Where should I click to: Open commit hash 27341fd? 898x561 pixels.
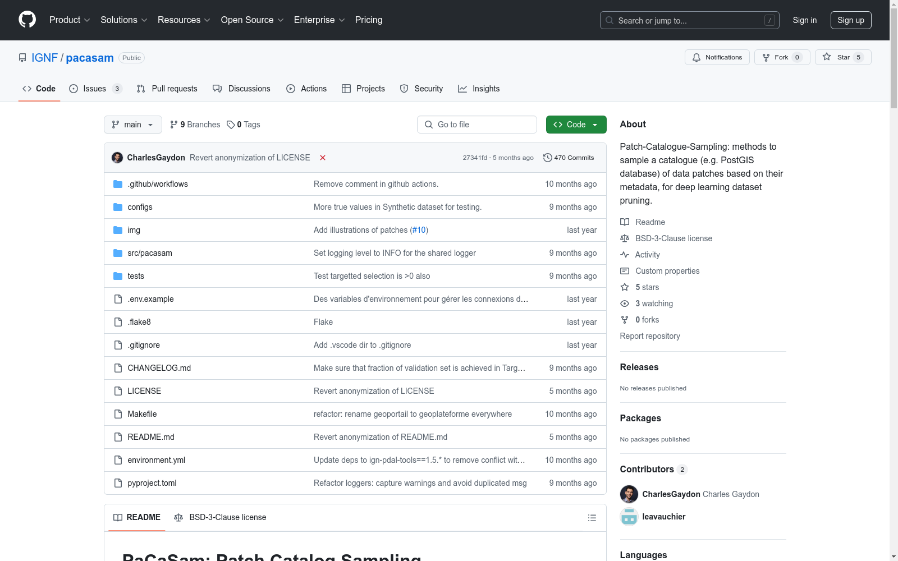475,158
